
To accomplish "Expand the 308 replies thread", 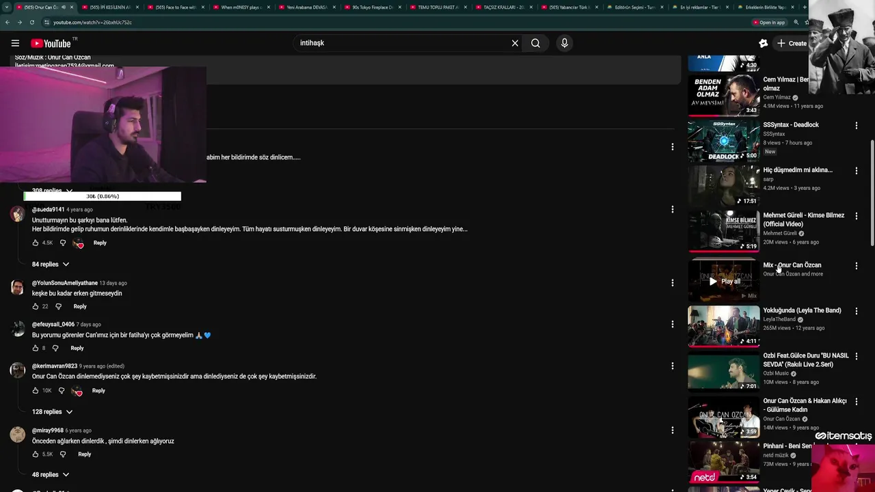I will pos(52,191).
